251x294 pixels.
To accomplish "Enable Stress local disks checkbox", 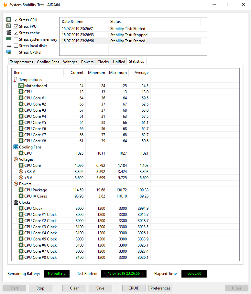I will [x=16, y=46].
